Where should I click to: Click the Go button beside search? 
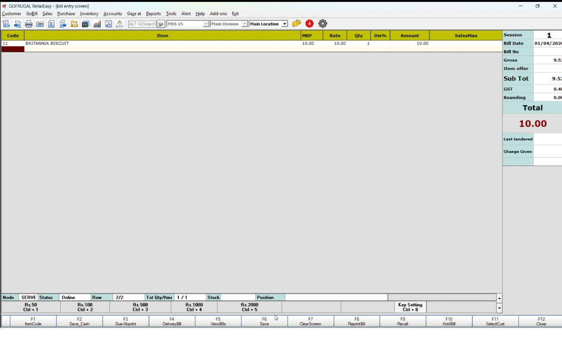161,24
